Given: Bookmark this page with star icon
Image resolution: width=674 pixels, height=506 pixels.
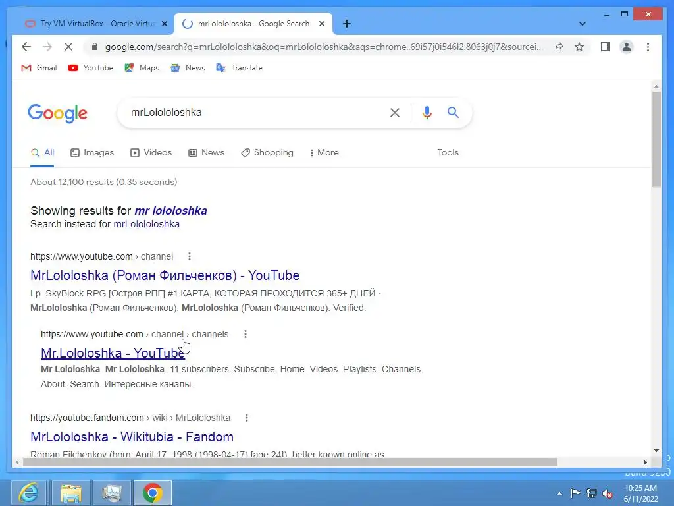Looking at the screenshot, I should (x=579, y=47).
